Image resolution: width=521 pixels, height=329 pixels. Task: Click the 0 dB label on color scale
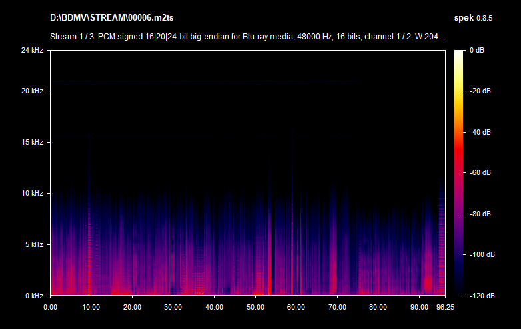(x=478, y=51)
